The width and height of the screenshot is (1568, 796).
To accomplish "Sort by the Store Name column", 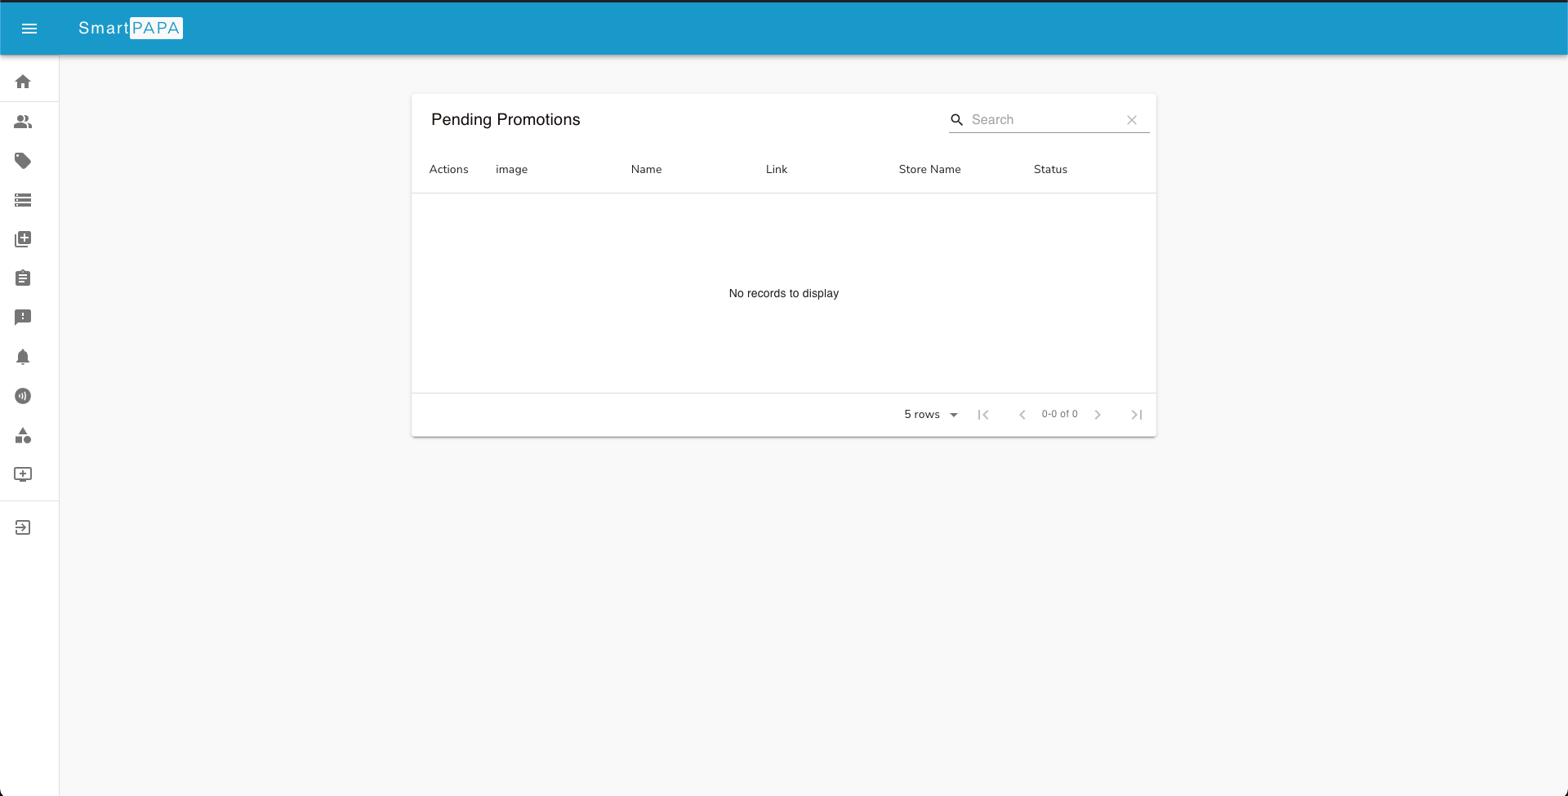I will coord(929,169).
